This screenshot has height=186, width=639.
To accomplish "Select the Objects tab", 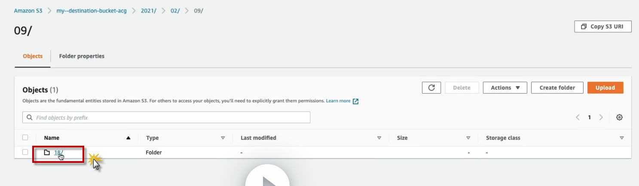I will pyautogui.click(x=33, y=56).
